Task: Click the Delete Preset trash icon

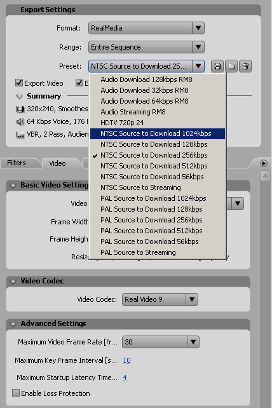Action: [245, 66]
